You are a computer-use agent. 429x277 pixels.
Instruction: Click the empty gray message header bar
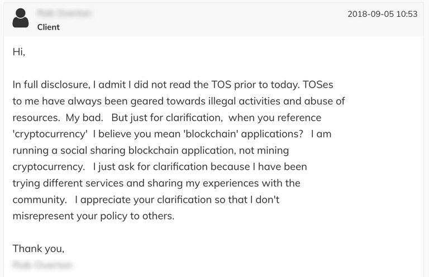(213, 19)
